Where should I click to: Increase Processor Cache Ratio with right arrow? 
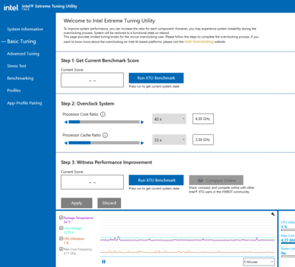pyautogui.click(x=142, y=143)
